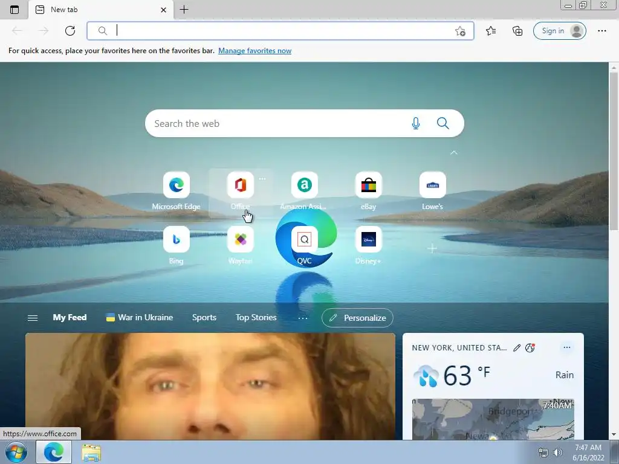Open the Bing quick link tile
Screen dimensions: 619x464
point(176,245)
